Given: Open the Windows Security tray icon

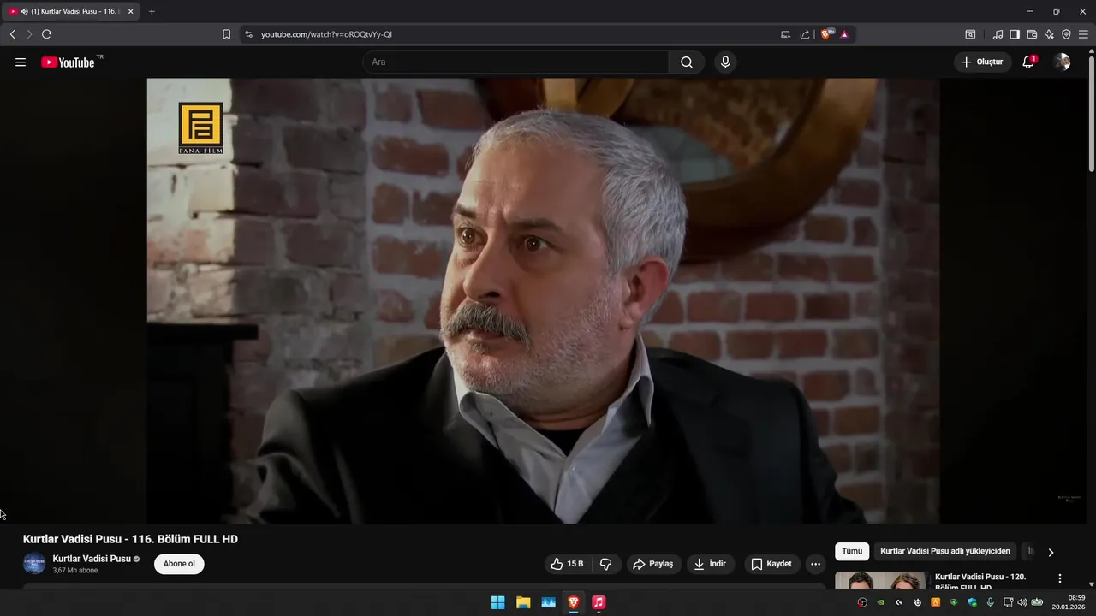Looking at the screenshot, I should pyautogui.click(x=972, y=602).
